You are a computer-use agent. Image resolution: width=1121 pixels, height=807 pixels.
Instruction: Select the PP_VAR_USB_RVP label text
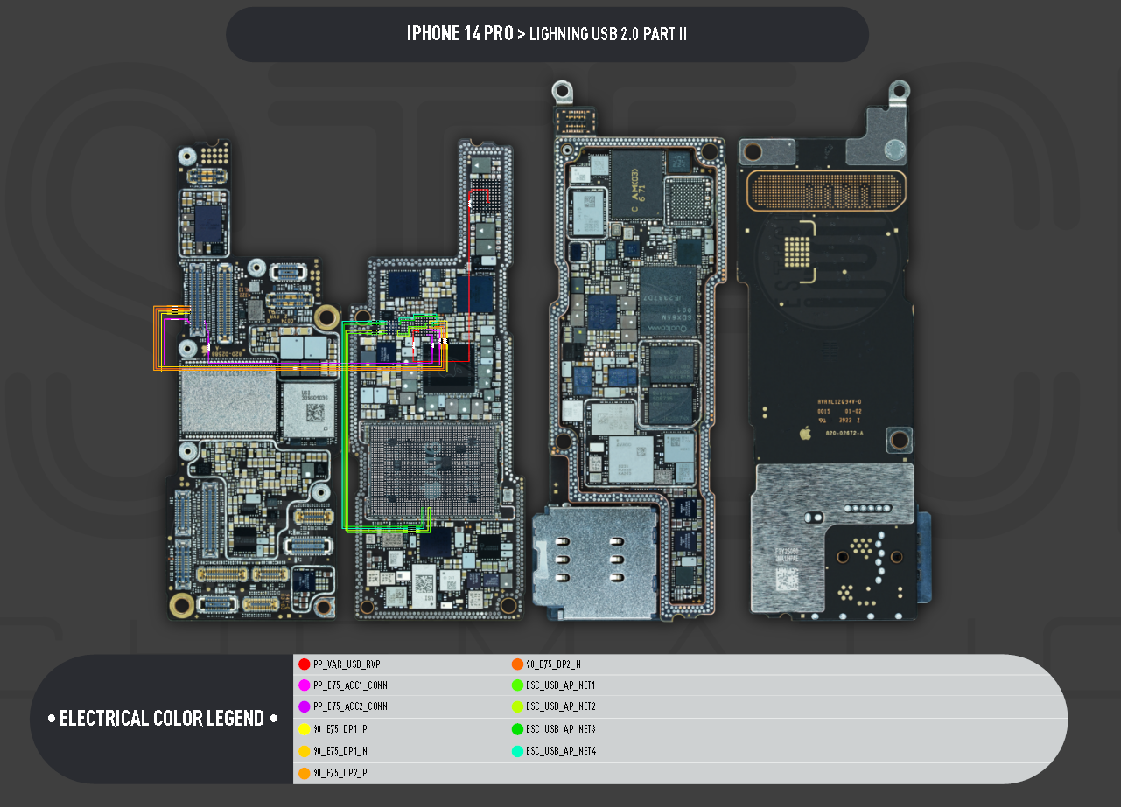pyautogui.click(x=347, y=664)
